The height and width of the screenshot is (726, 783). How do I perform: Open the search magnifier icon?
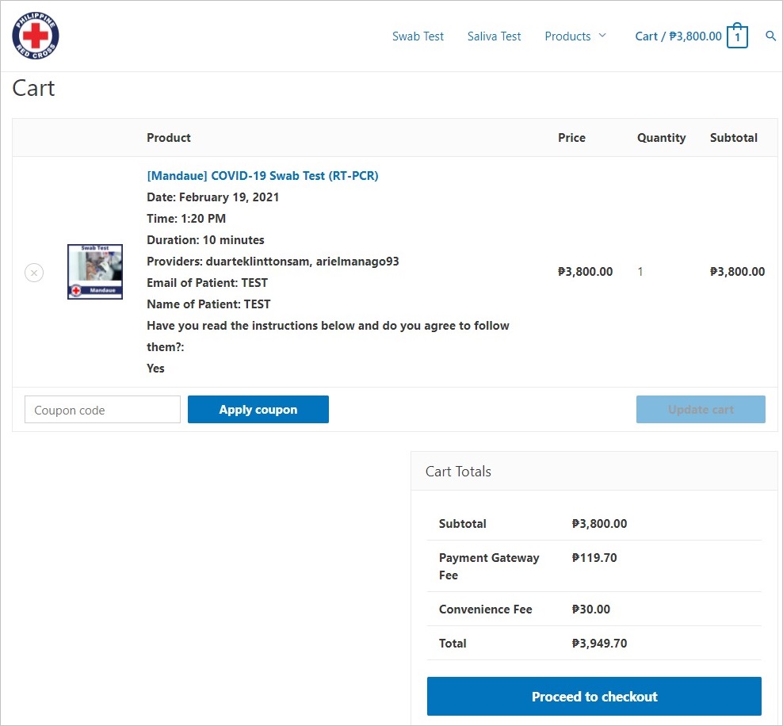pos(770,36)
